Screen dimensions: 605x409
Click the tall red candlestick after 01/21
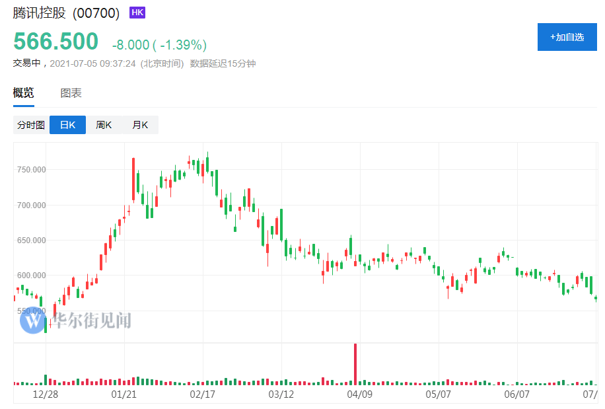pos(133,180)
